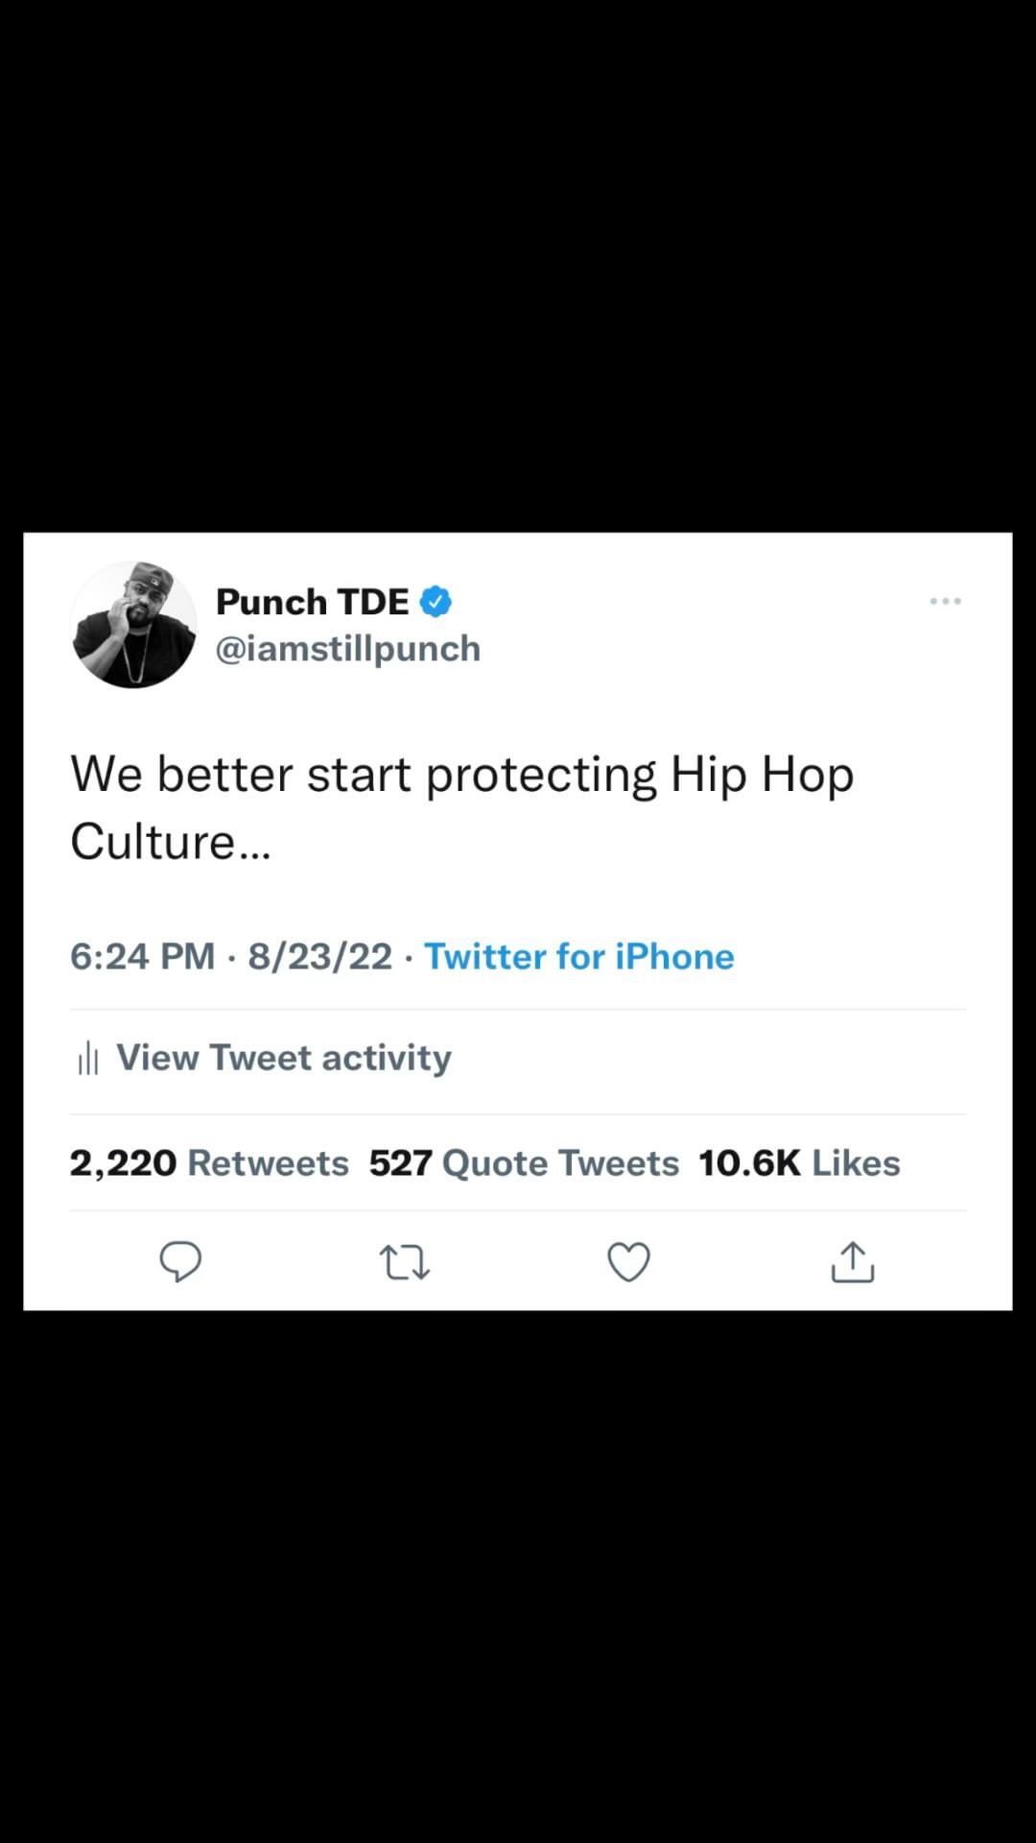The width and height of the screenshot is (1036, 1843).
Task: Click the blue verified badge
Action: pyautogui.click(x=436, y=602)
